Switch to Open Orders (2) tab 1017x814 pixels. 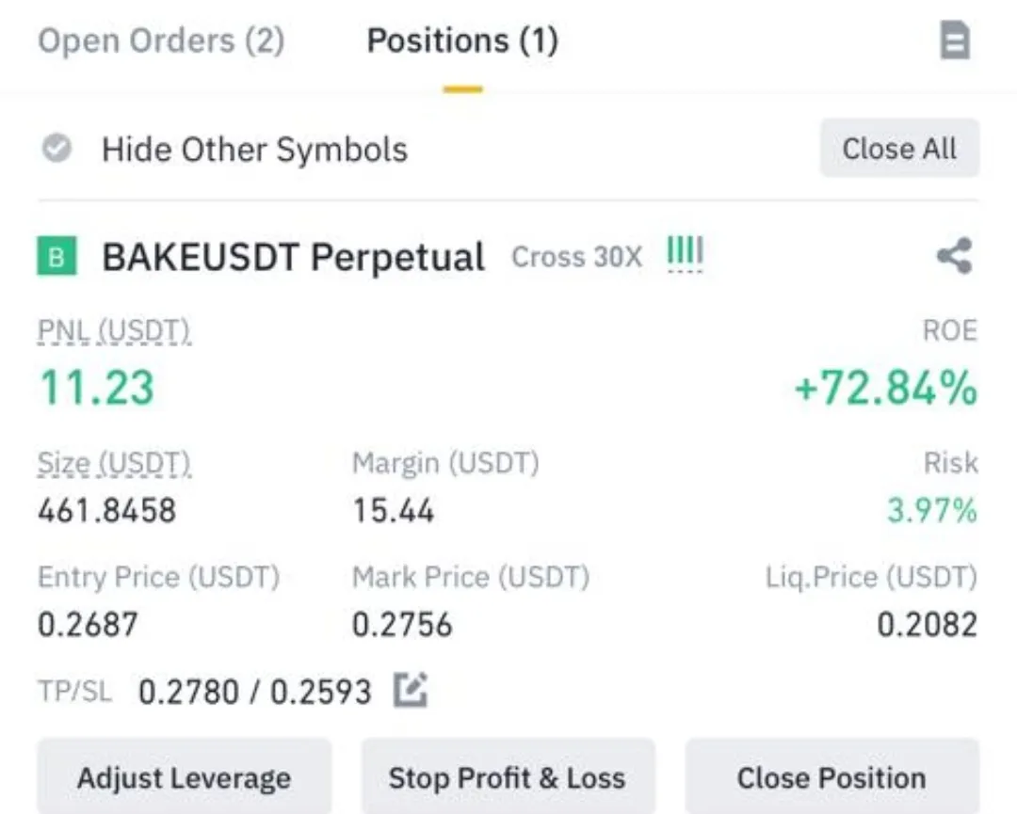click(161, 40)
